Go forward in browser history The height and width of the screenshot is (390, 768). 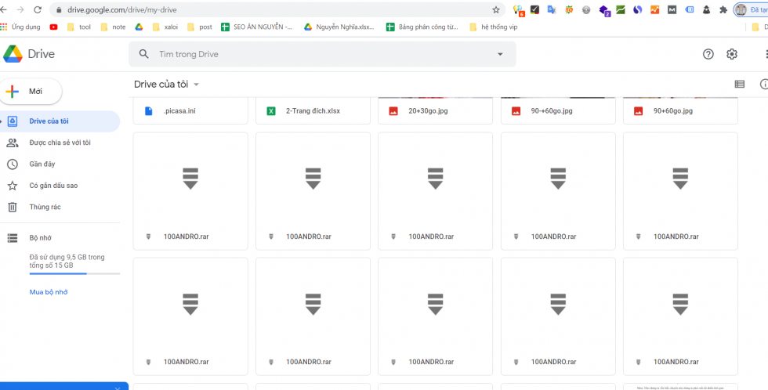20,9
